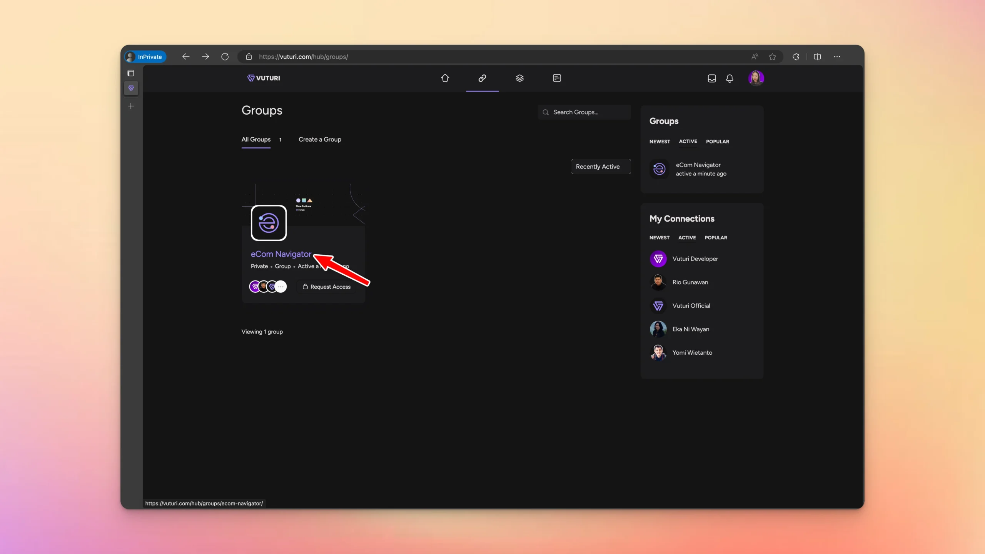Click Vuturi Developer avatar
Image resolution: width=985 pixels, height=554 pixels.
[658, 259]
